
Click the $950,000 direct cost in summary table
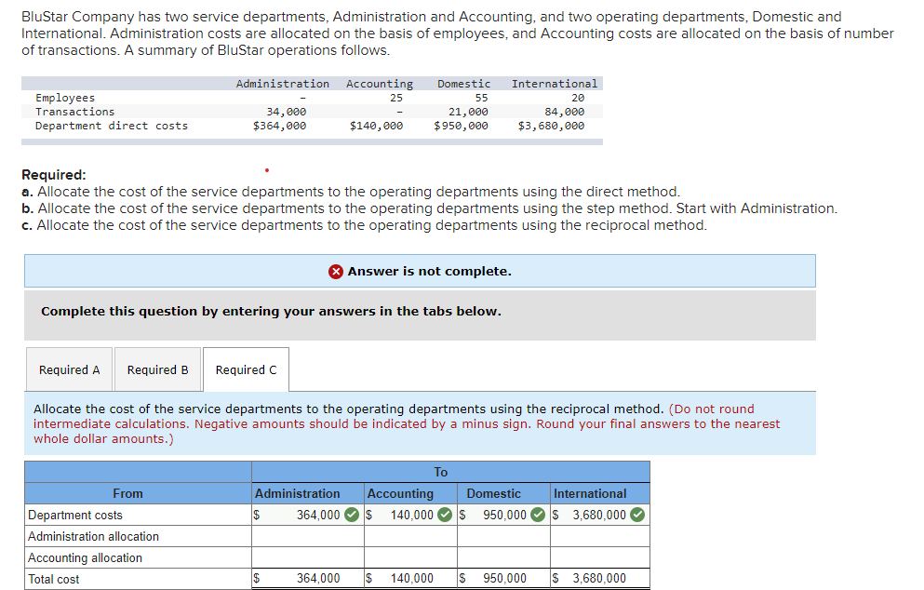[461, 126]
